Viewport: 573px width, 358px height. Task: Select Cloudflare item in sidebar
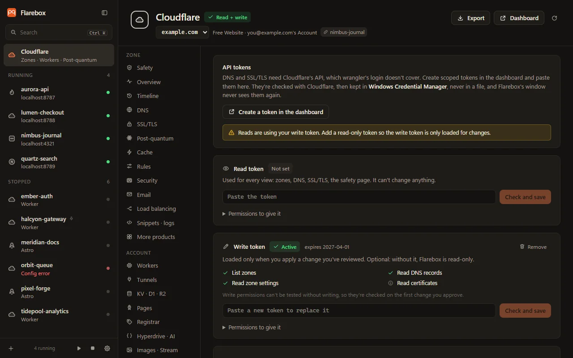coord(59,55)
